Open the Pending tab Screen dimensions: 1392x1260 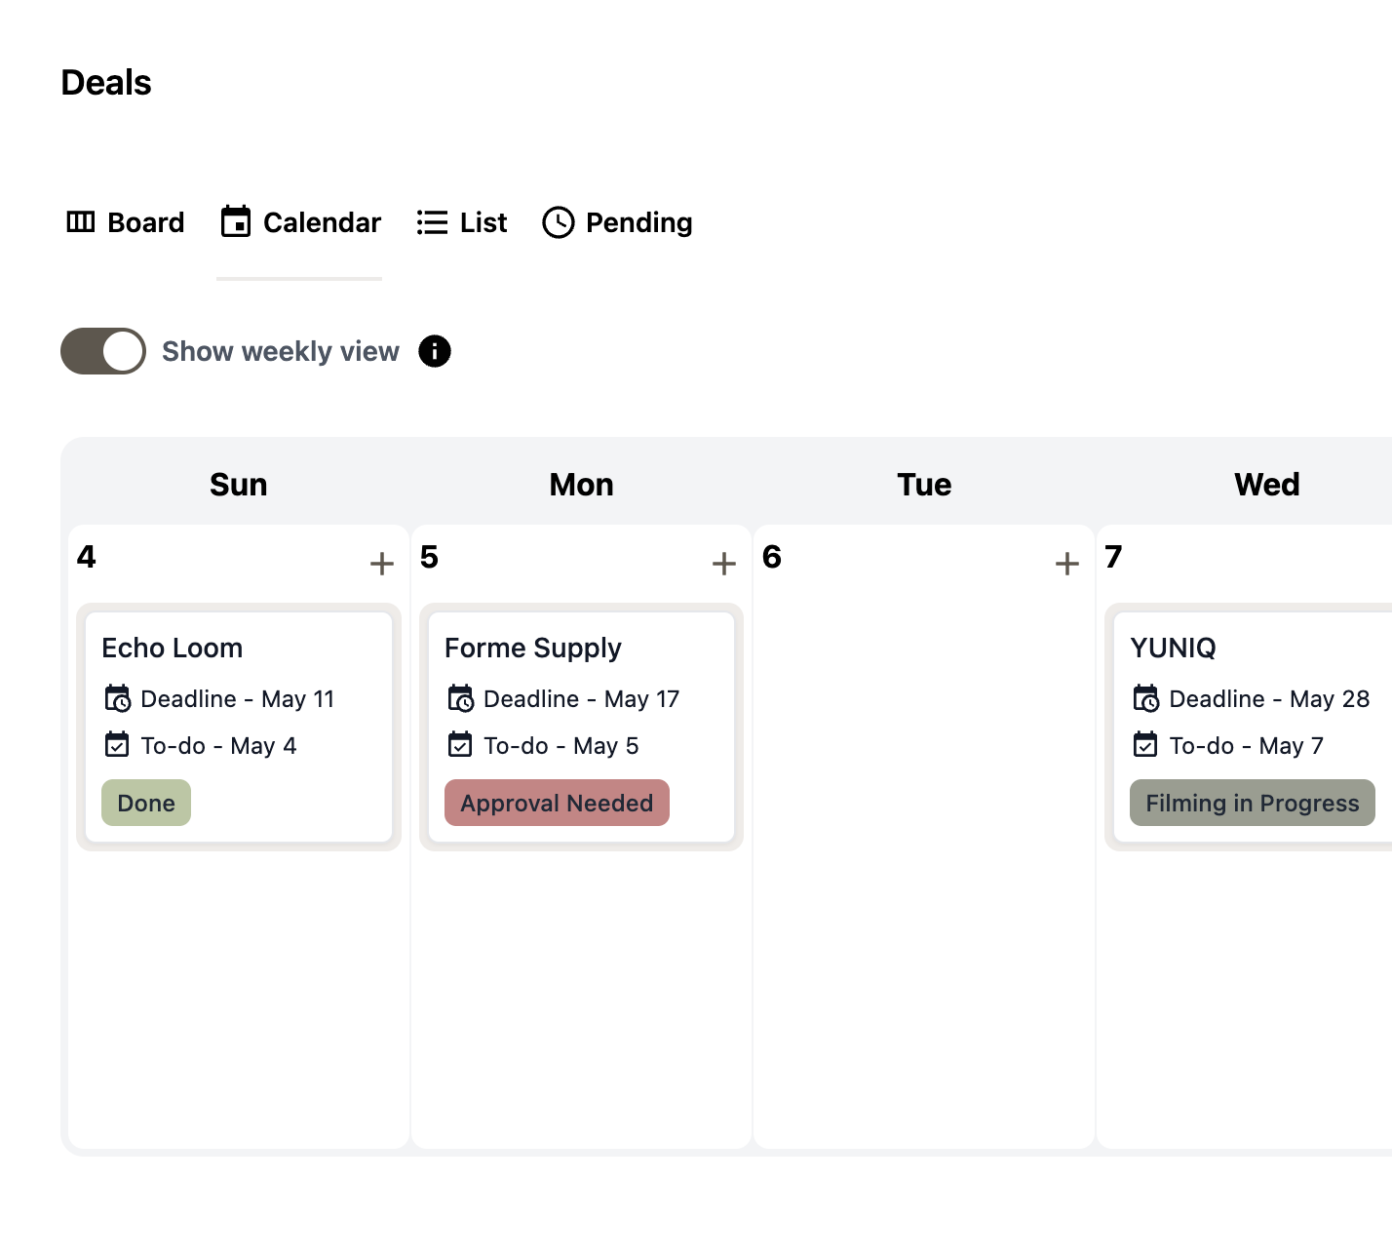coord(617,222)
